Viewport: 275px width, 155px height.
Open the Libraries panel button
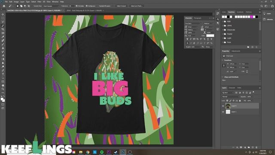268,19
